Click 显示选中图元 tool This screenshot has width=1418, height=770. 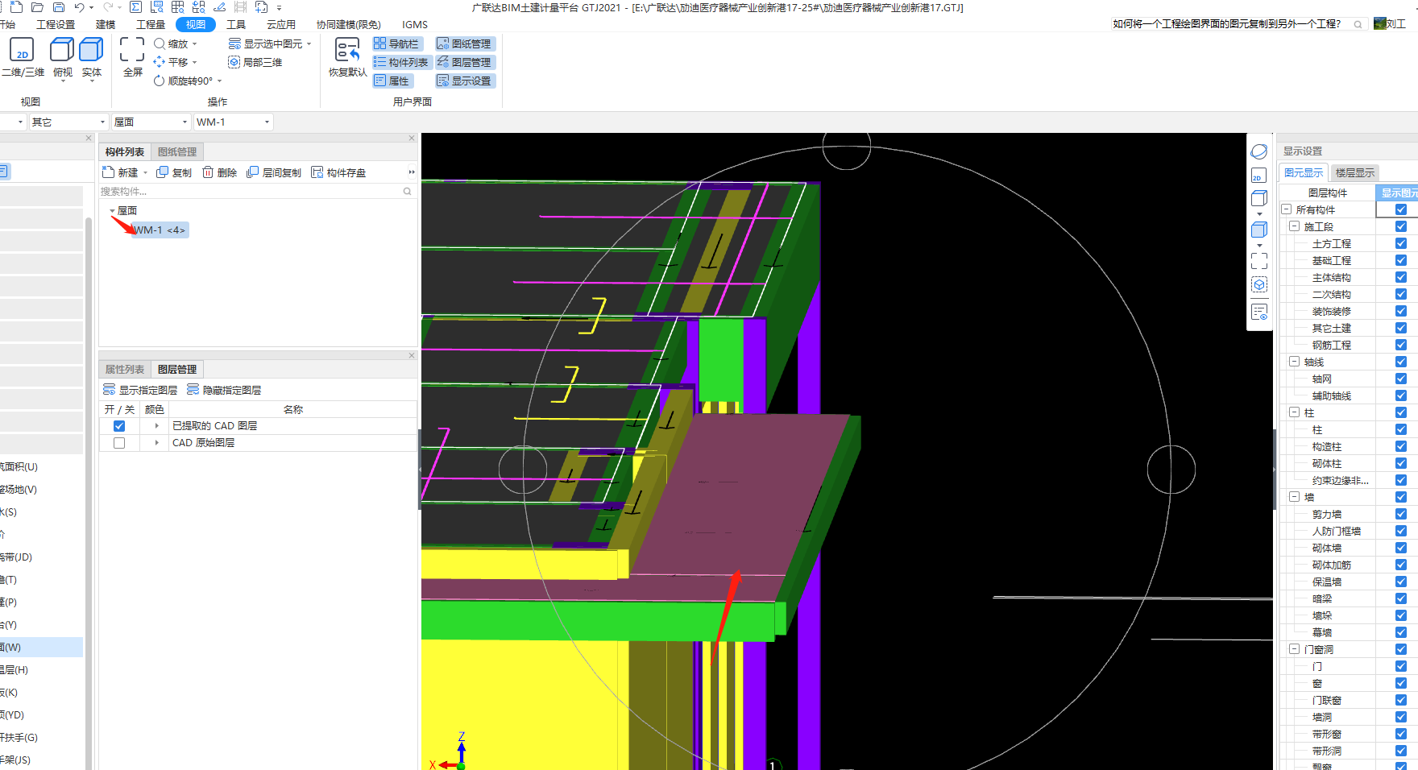click(x=270, y=43)
